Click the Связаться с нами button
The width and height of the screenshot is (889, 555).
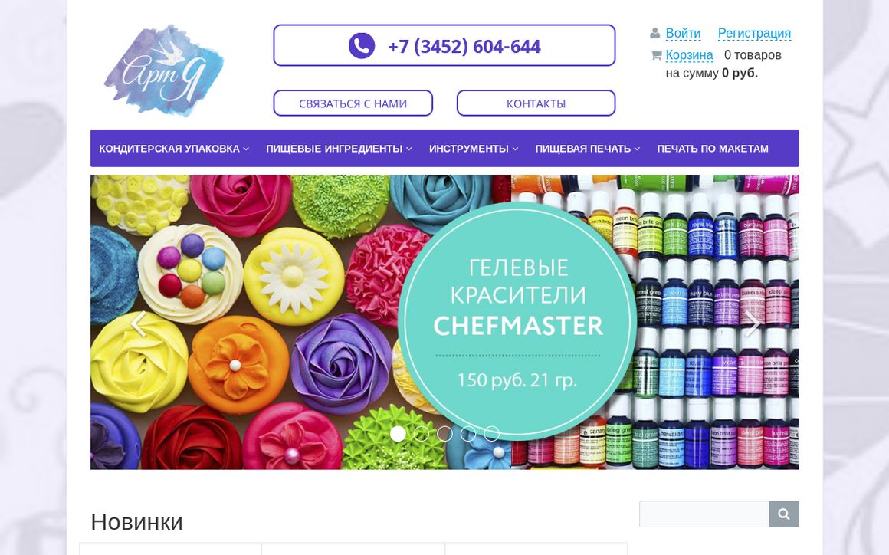[x=353, y=103]
